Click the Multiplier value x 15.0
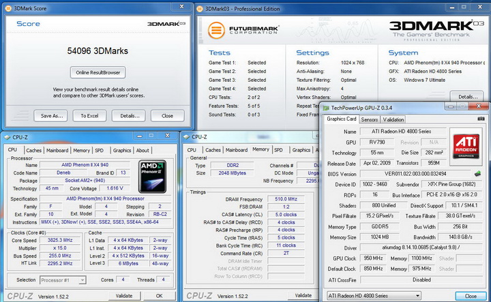Image resolution: width=491 pixels, height=302 pixels. coord(60,248)
